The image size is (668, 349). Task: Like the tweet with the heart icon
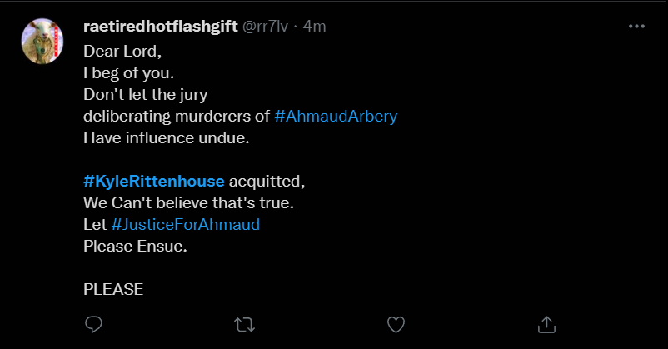coord(396,323)
